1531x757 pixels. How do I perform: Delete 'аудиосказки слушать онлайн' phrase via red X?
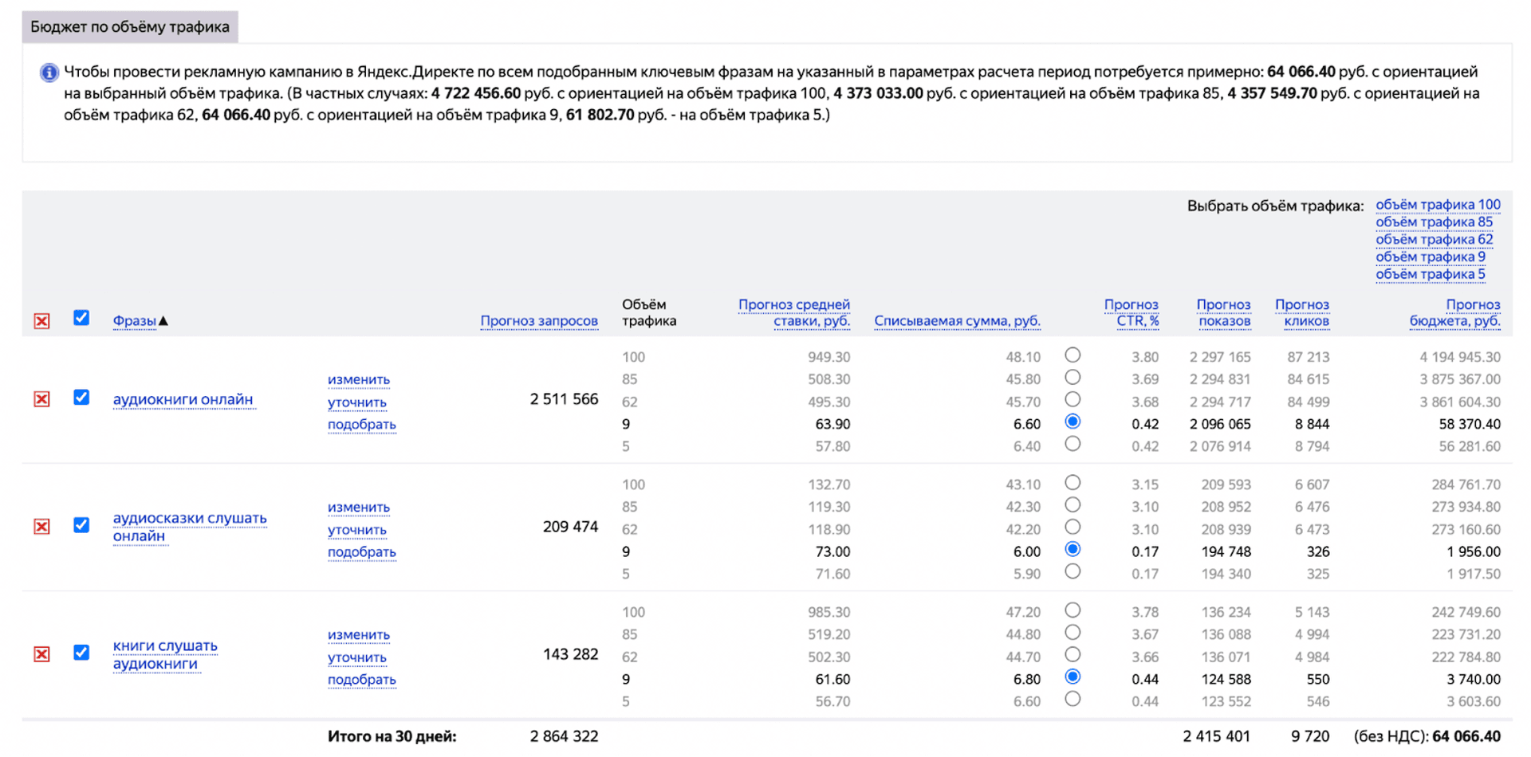point(41,527)
